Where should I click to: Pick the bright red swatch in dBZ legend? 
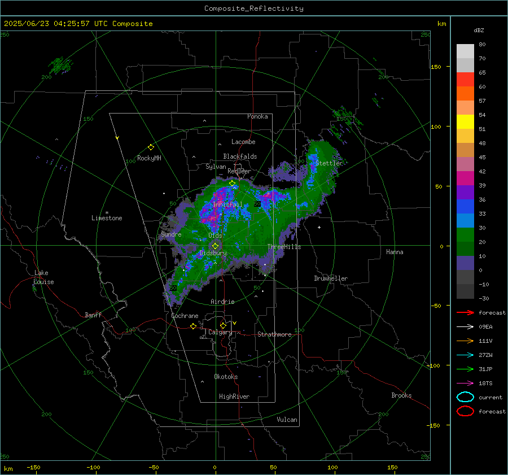tap(465, 80)
